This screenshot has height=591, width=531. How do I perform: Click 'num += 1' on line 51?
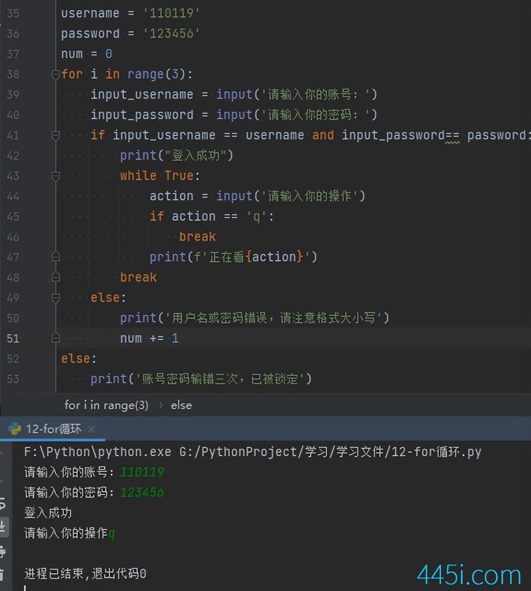[149, 338]
